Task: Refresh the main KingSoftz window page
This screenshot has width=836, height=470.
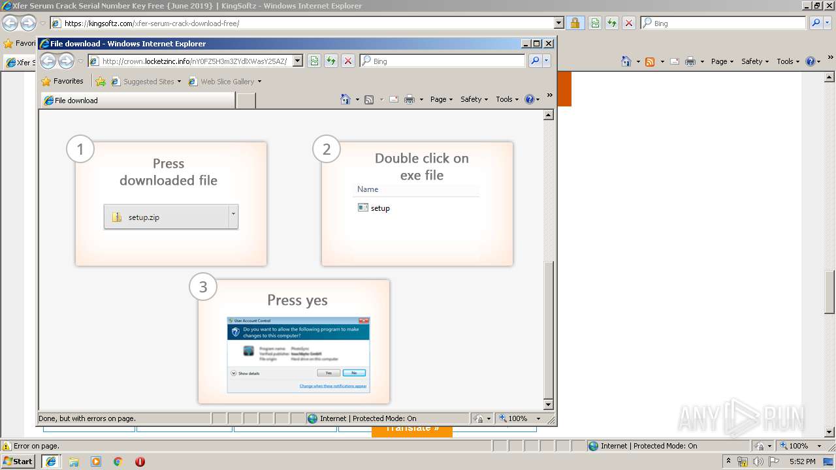Action: point(612,23)
